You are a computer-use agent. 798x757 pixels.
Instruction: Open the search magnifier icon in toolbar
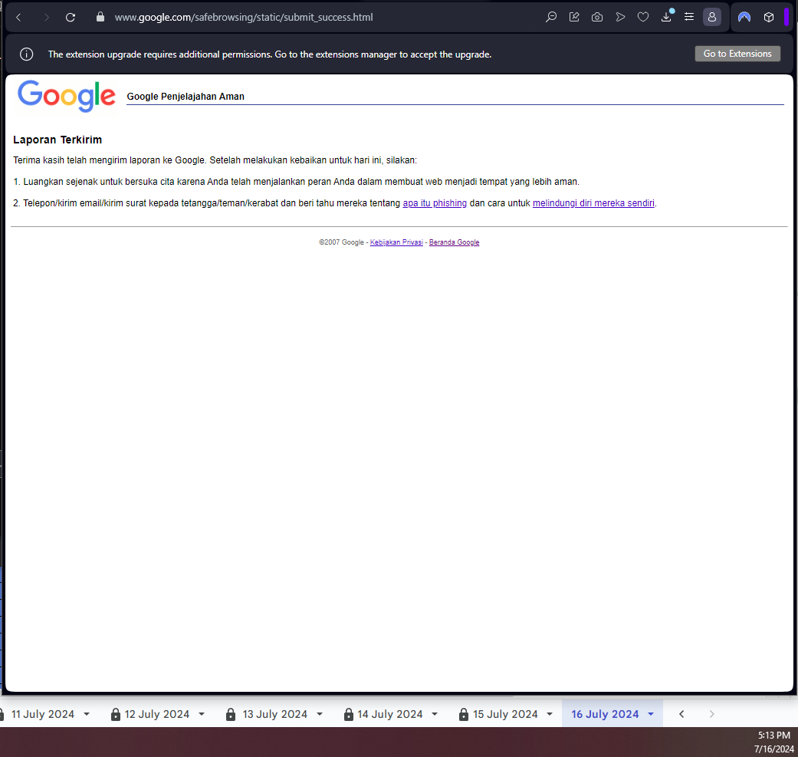(551, 17)
